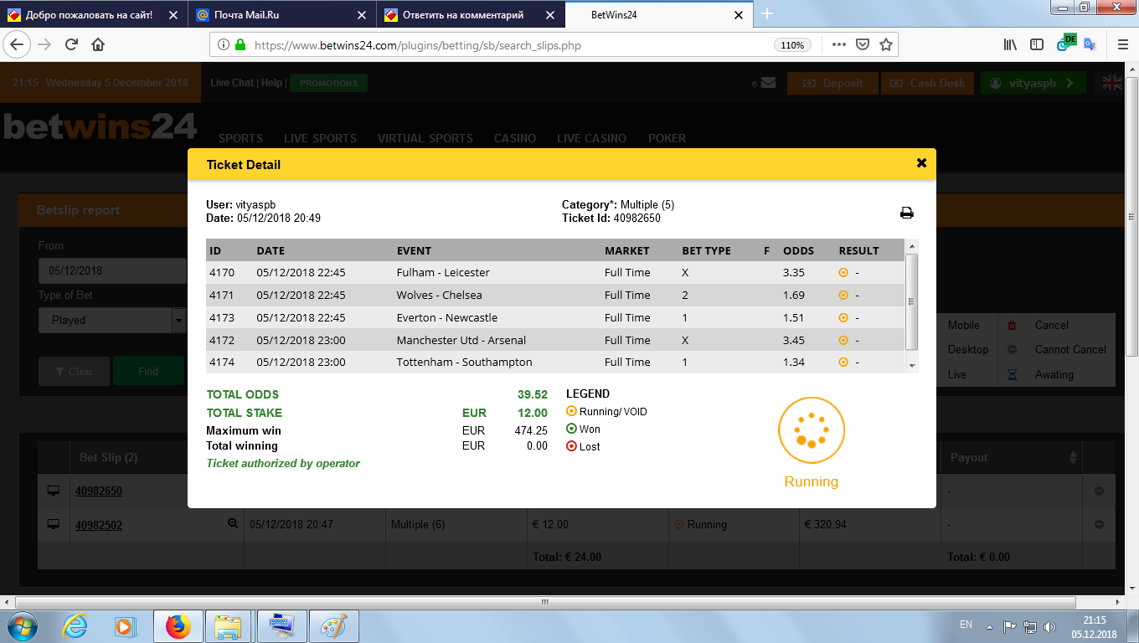Reload the page in Firefox
1139x643 pixels.
coord(71,44)
